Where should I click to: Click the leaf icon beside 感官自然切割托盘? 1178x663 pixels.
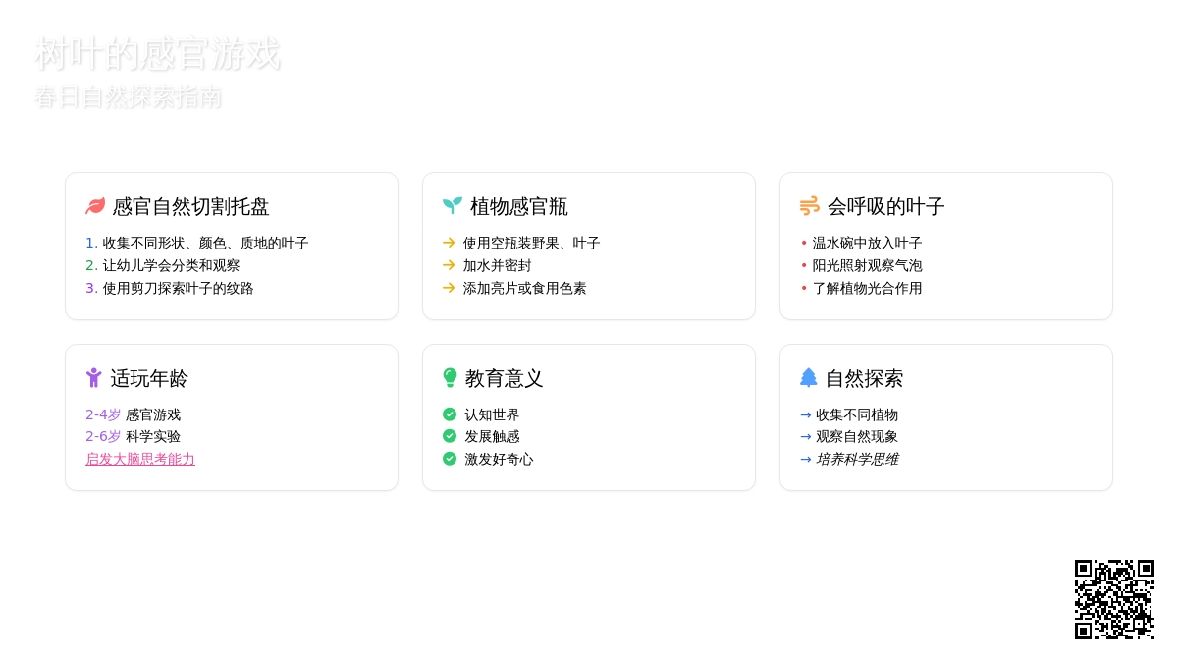tap(95, 206)
